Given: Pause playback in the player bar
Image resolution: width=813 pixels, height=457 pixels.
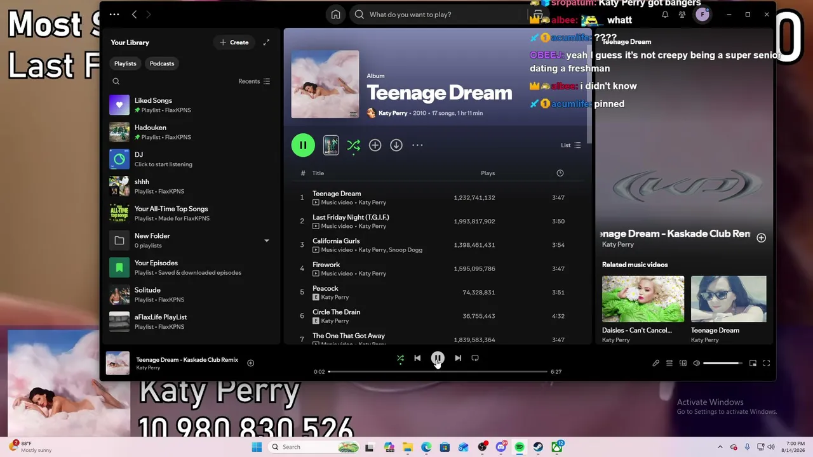Looking at the screenshot, I should coord(438,358).
